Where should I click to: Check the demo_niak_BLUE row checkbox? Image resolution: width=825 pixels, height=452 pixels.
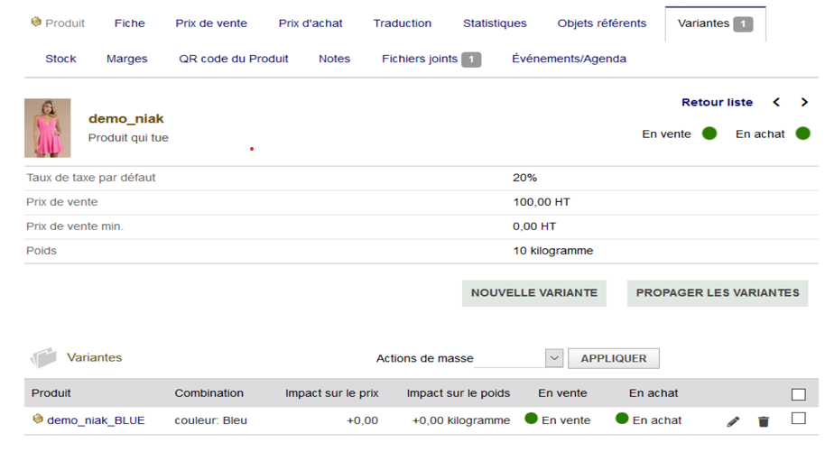tap(798, 419)
